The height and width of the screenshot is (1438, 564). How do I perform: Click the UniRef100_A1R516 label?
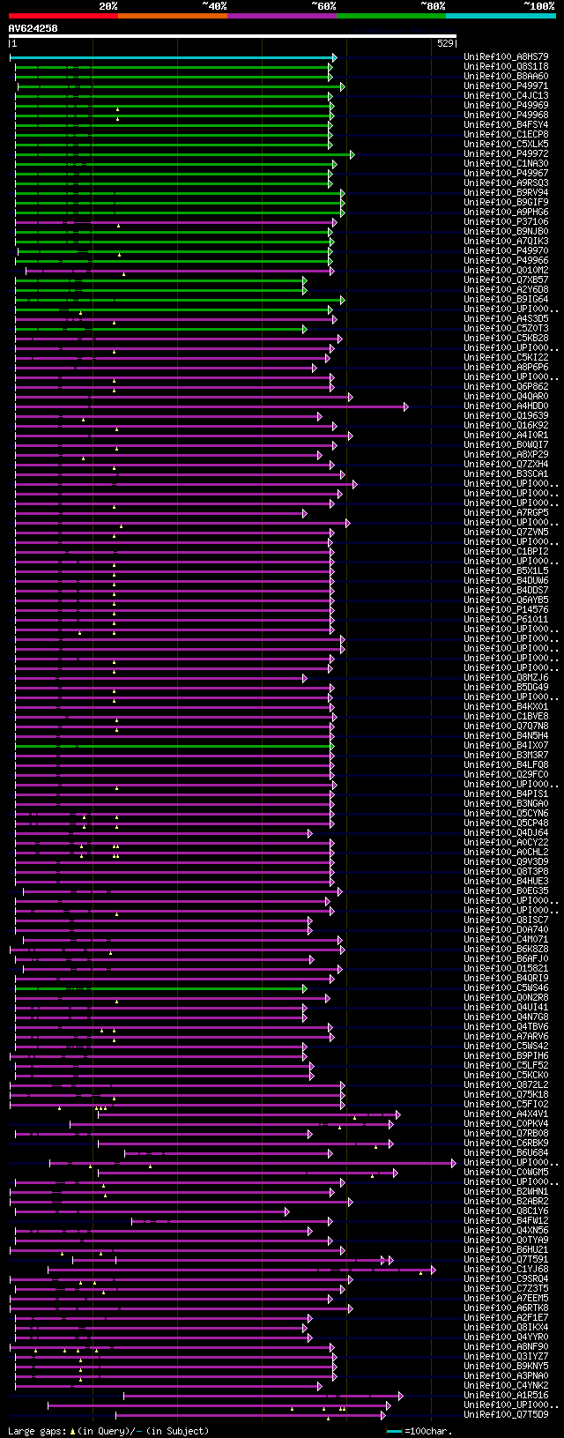pos(506,1396)
